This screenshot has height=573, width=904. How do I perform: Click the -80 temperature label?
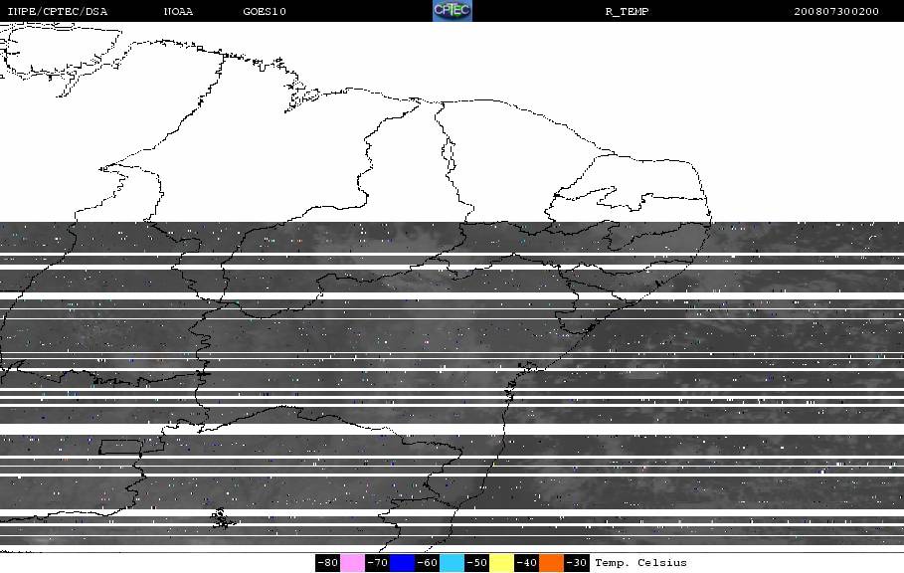click(x=327, y=563)
